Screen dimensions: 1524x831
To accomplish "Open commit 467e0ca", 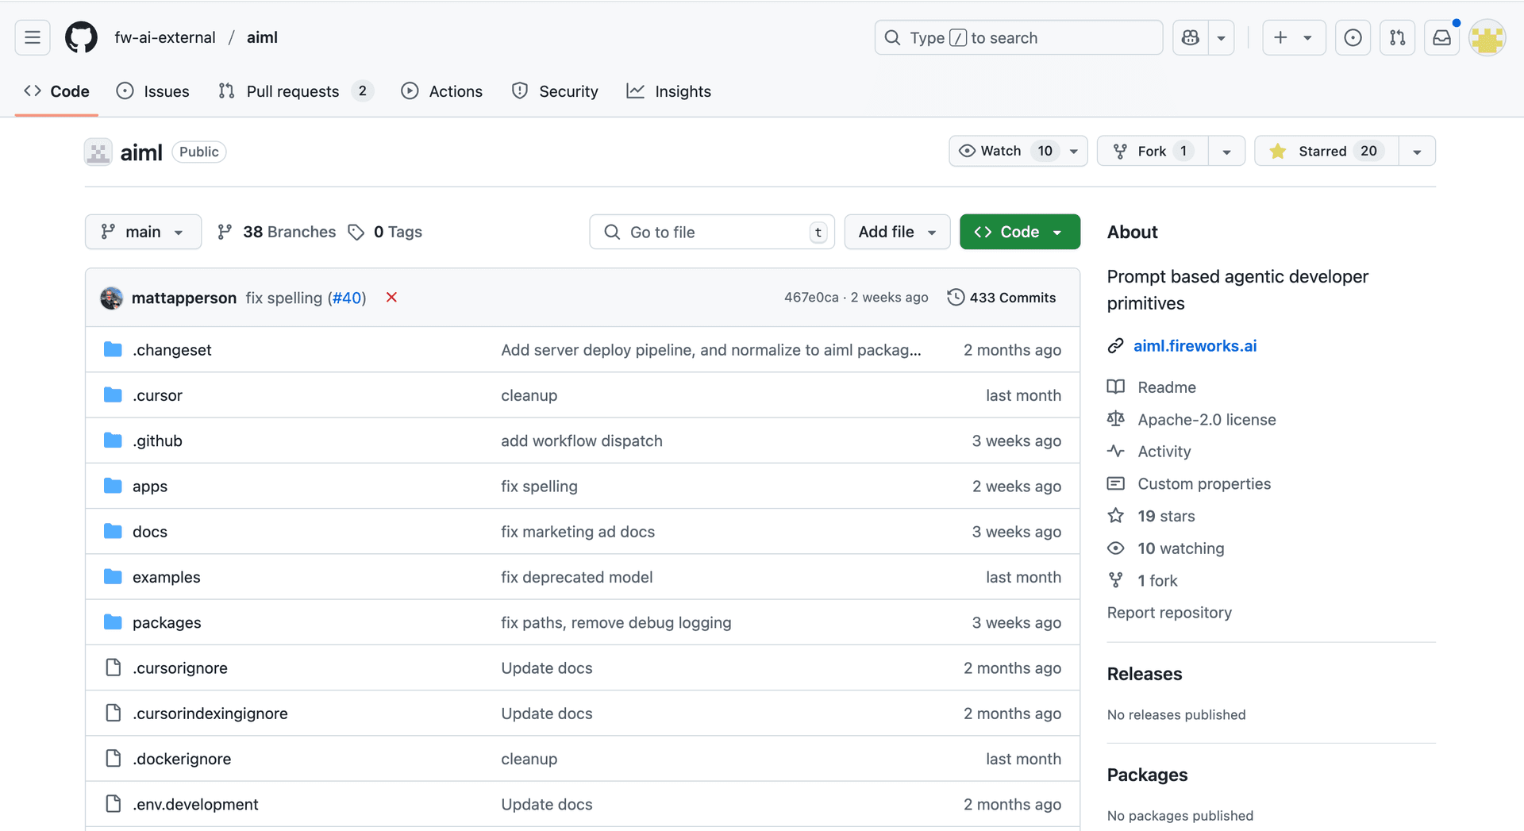I will pos(811,298).
